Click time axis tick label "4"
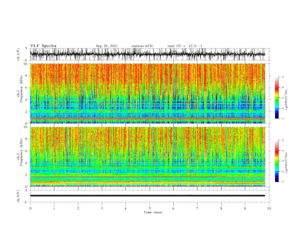This screenshot has height=234, width=303. click(x=125, y=208)
